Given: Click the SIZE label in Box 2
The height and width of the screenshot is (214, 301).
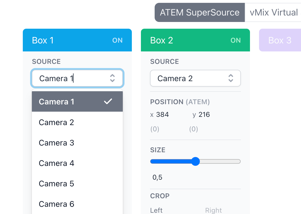Looking at the screenshot, I should coord(157,150).
